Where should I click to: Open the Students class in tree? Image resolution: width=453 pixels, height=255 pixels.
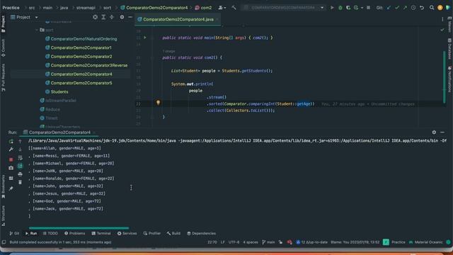[x=57, y=91]
